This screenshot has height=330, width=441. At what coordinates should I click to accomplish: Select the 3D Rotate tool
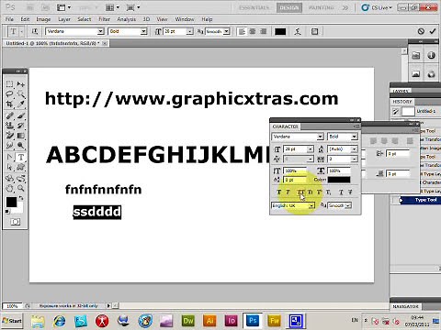(x=9, y=178)
